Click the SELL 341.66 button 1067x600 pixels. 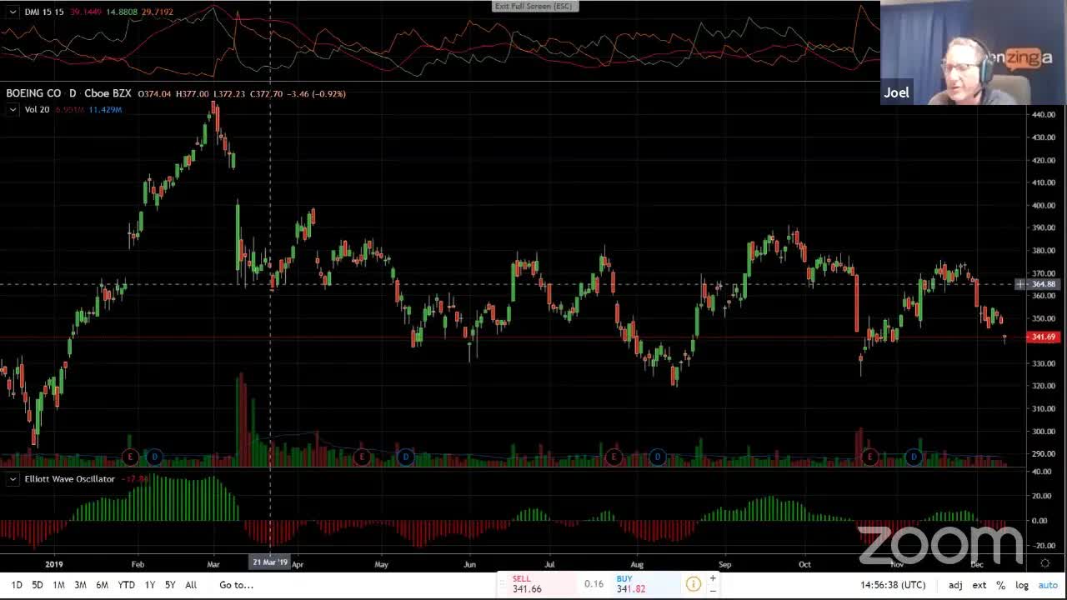click(542, 584)
